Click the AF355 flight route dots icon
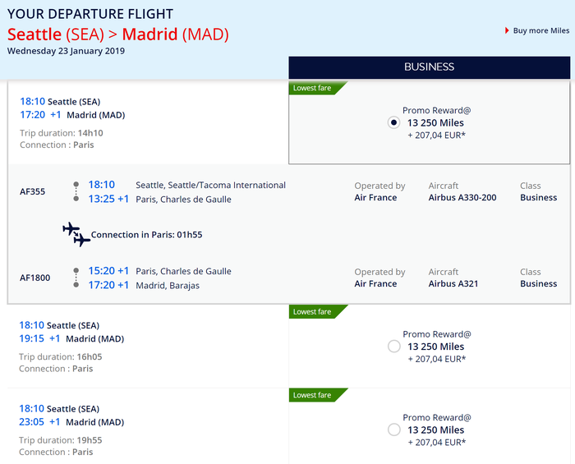 pyautogui.click(x=76, y=191)
